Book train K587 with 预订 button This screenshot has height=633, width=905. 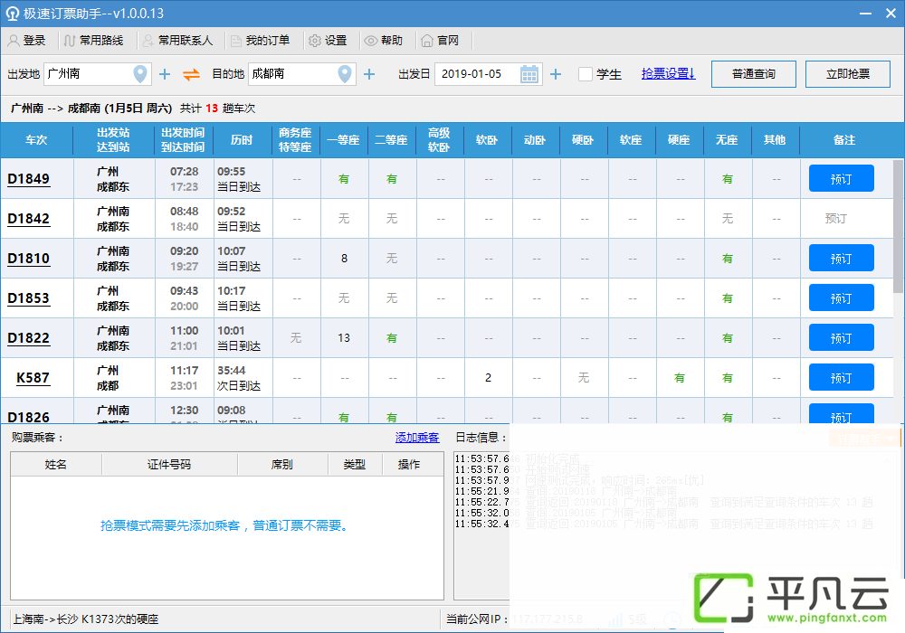click(841, 378)
